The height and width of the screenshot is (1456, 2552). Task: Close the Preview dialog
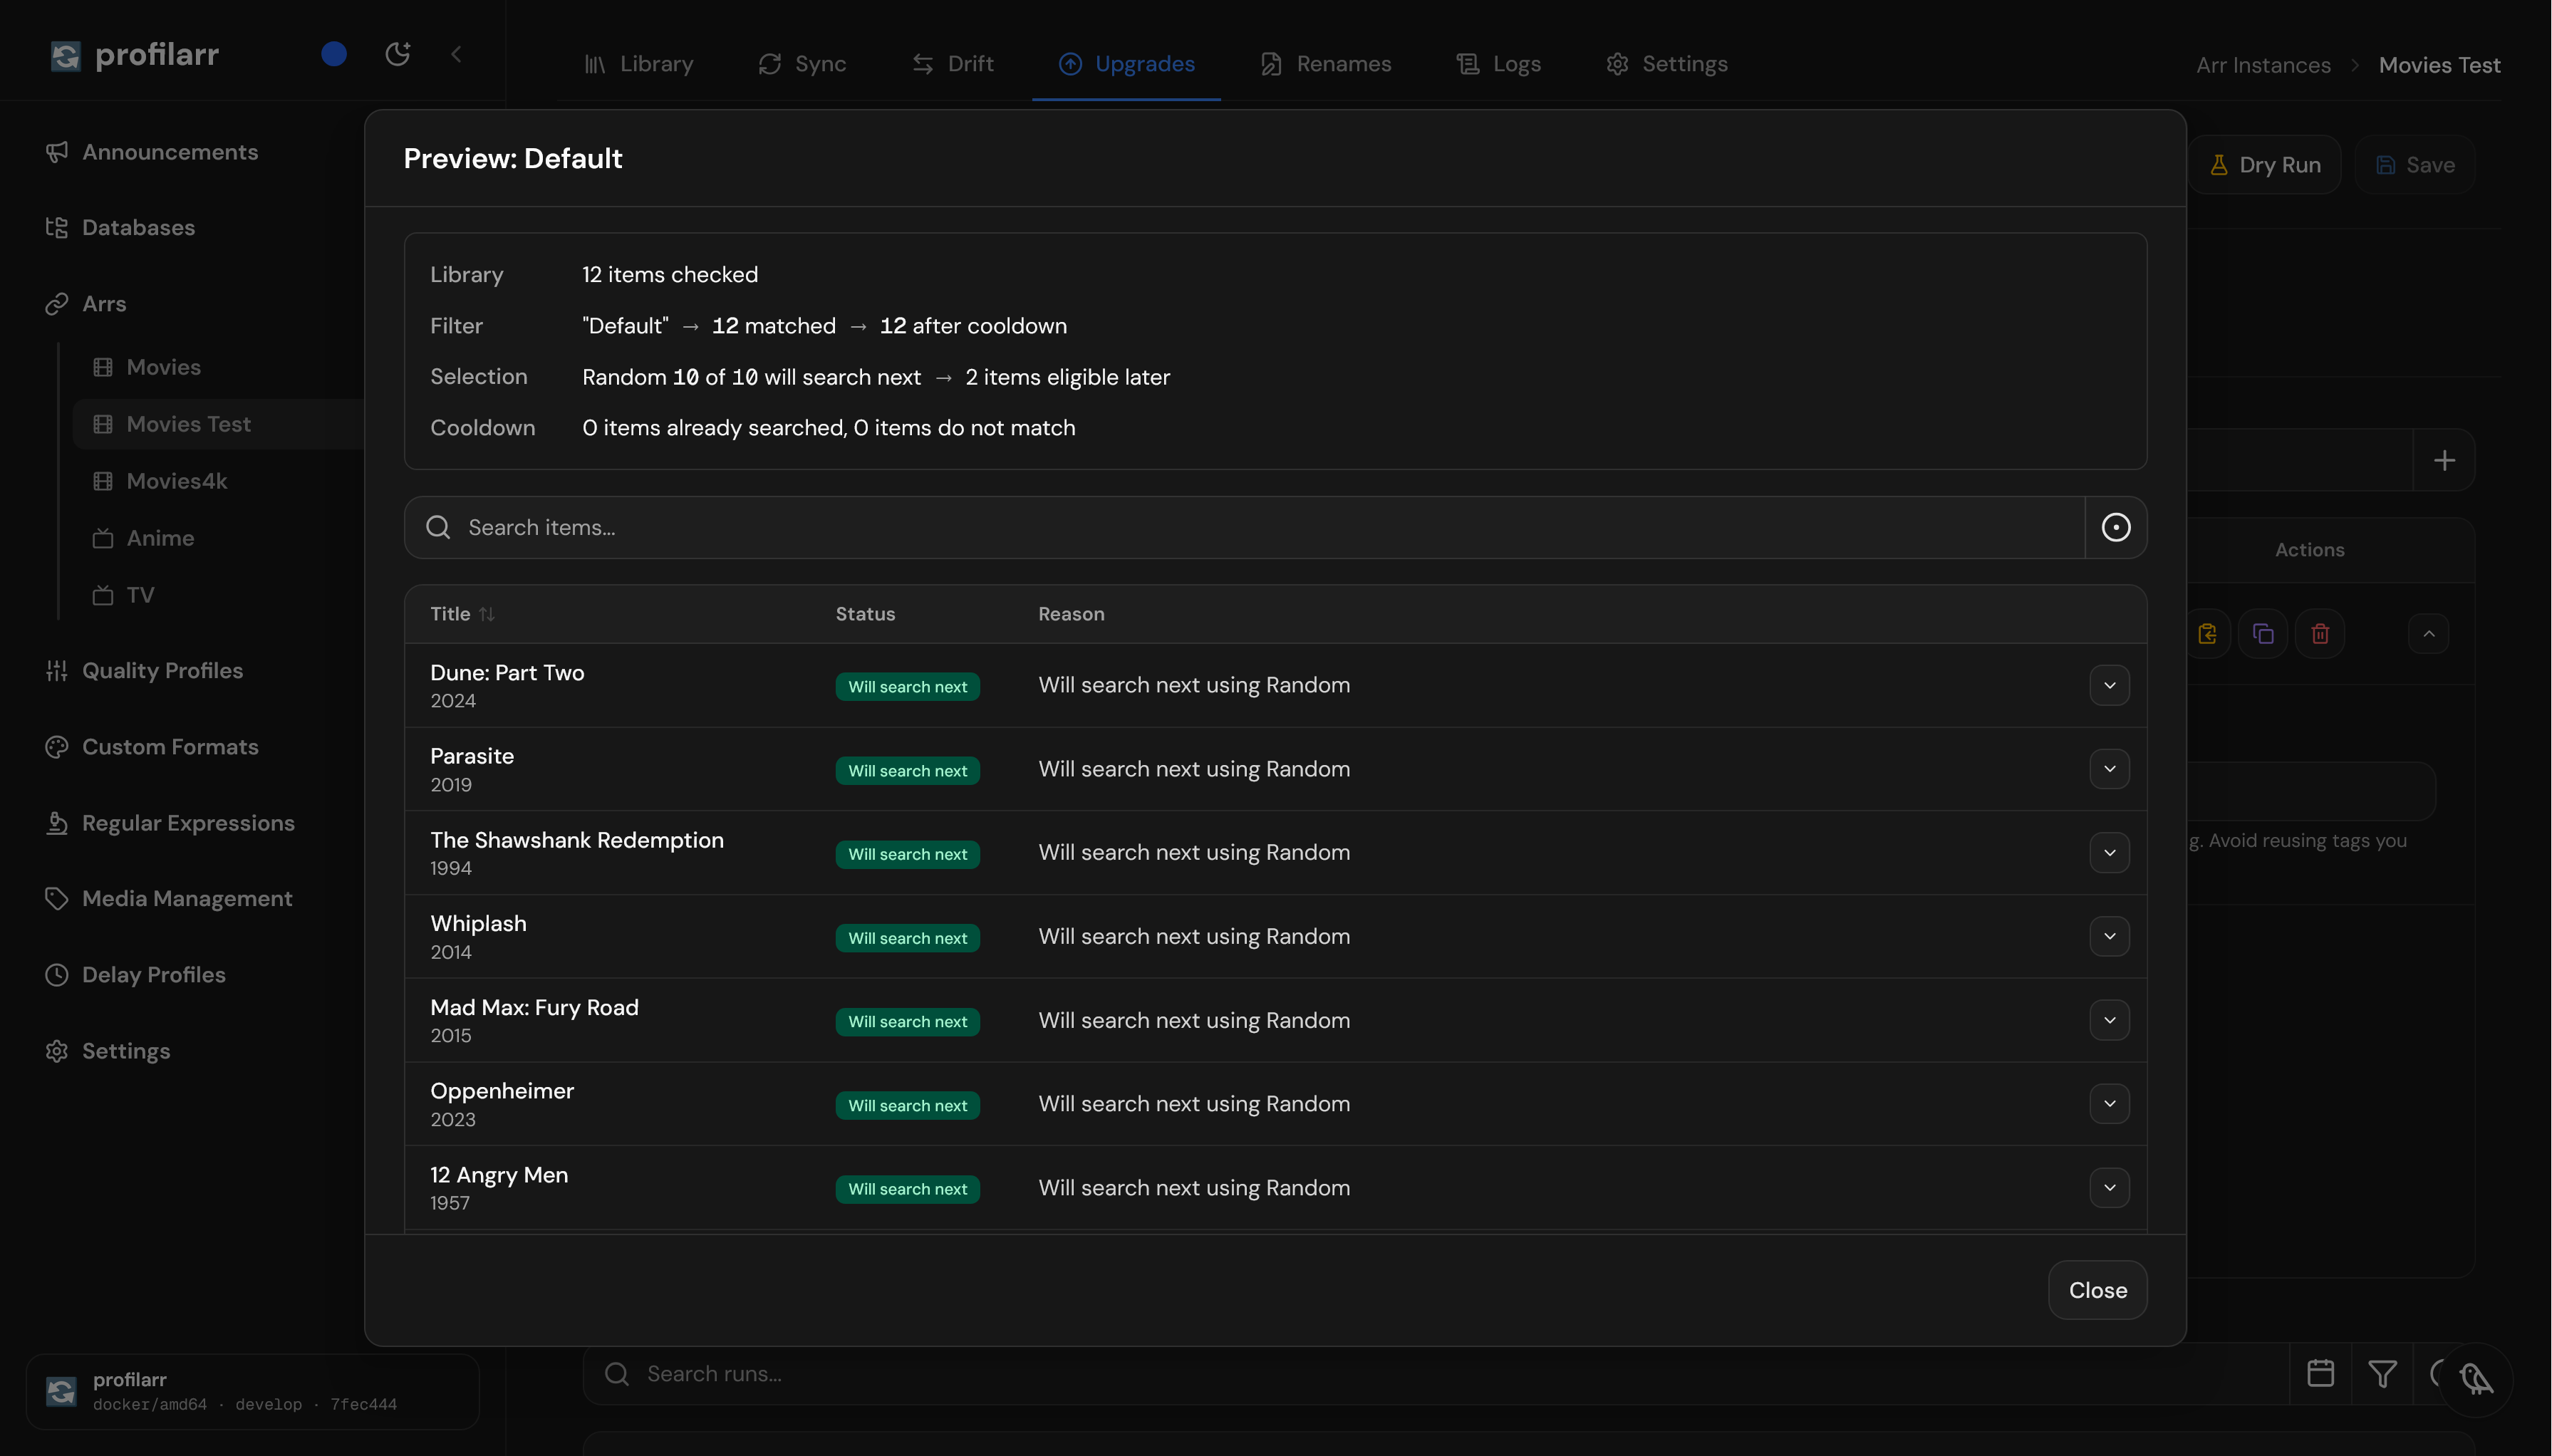click(x=2097, y=1290)
